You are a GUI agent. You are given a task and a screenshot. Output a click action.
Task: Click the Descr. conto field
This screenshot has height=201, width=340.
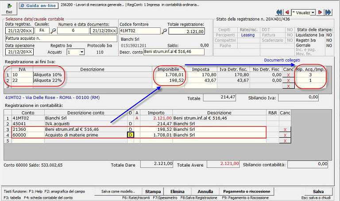pyautogui.click(x=174, y=52)
